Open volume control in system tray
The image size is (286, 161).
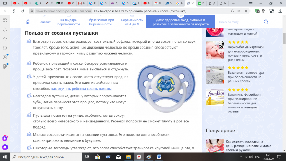tap(251, 157)
